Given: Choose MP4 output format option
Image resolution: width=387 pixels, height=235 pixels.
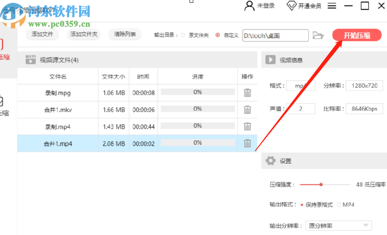Looking at the screenshot, I should tap(339, 205).
